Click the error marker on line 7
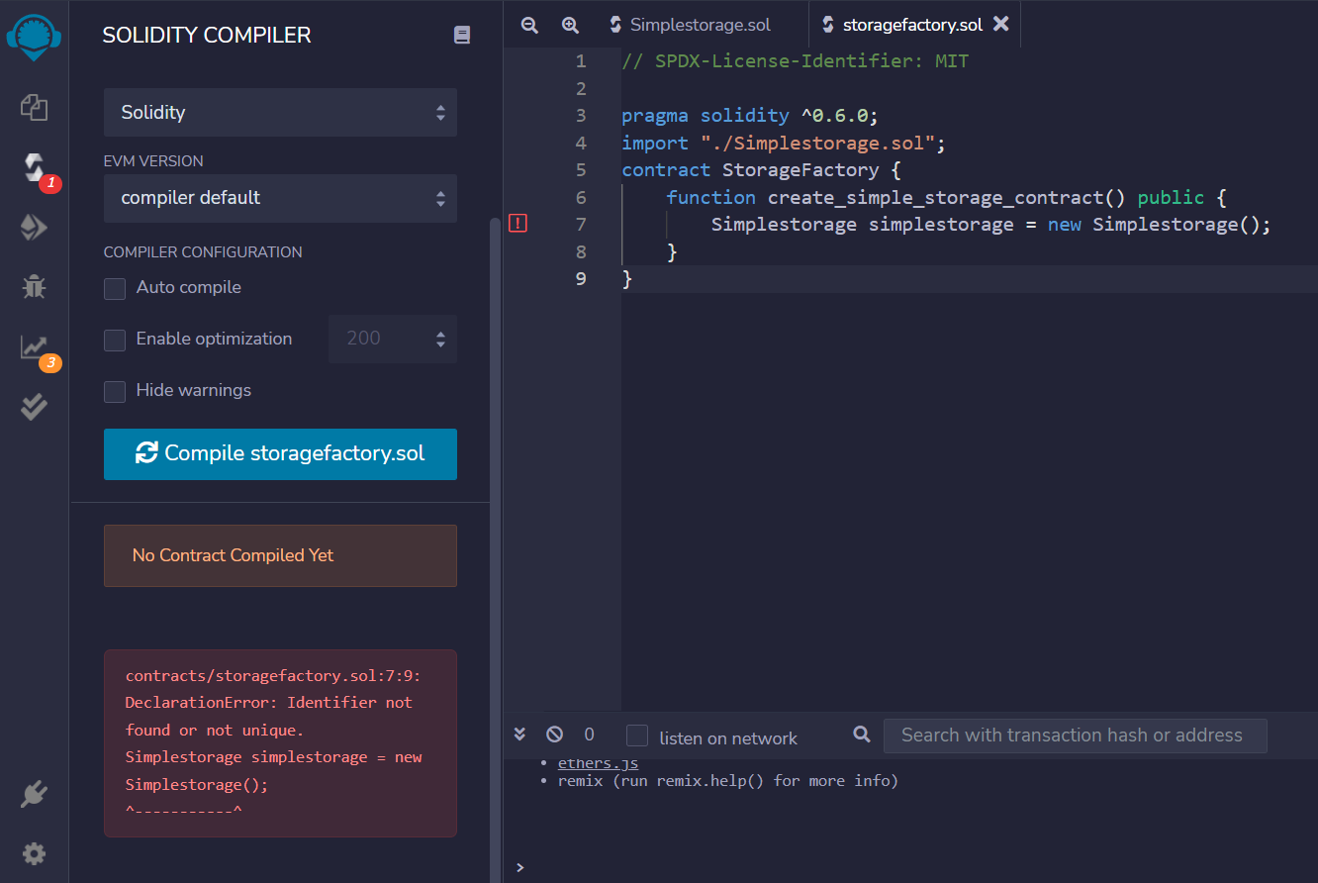Image resolution: width=1318 pixels, height=883 pixels. [518, 224]
